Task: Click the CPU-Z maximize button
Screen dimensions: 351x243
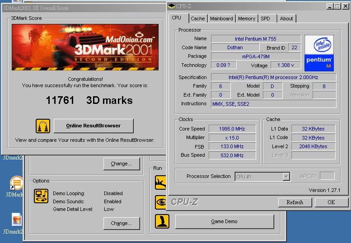Action: [x=337, y=6]
